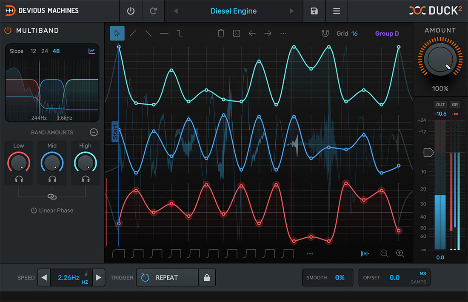Toggle the Multiband section power button
This screenshot has width=468, height=302.
click(9, 30)
